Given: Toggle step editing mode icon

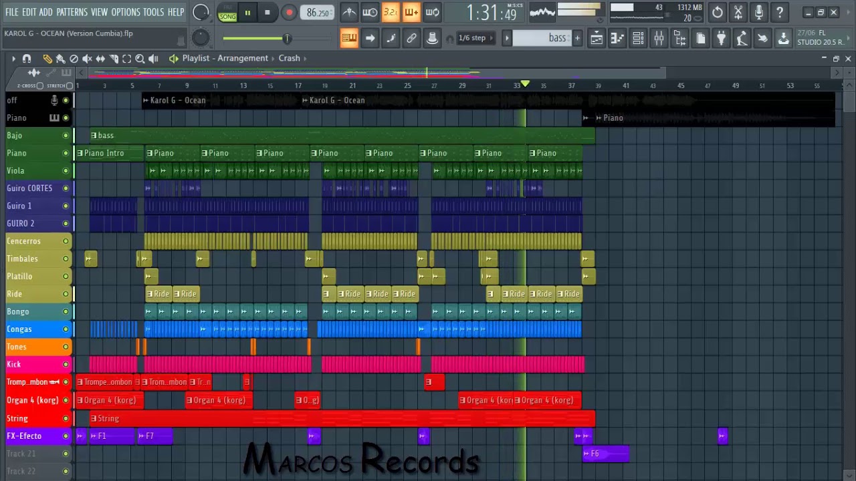Looking at the screenshot, I should click(x=391, y=38).
